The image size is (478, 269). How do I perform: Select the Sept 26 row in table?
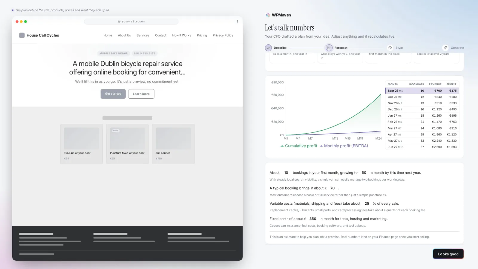(x=422, y=91)
